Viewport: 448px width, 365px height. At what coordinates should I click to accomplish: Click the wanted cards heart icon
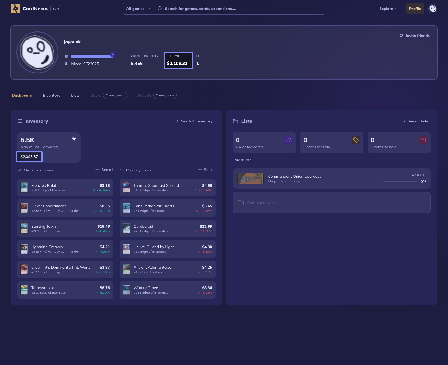pyautogui.click(x=288, y=140)
